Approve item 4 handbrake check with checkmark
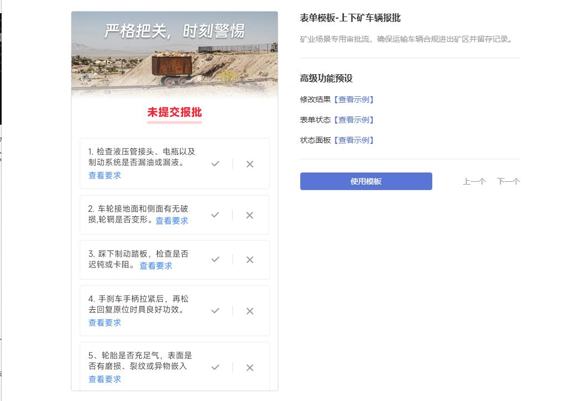 [215, 311]
